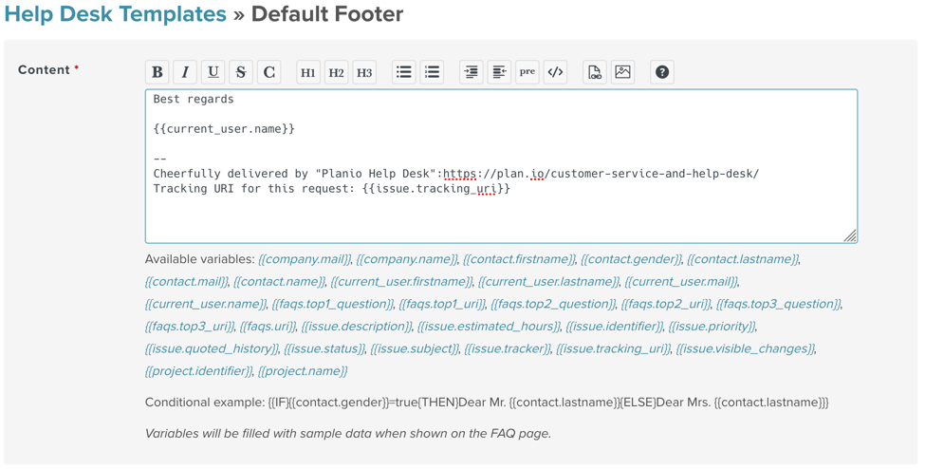Click the 'Conditional example' text line
The width and height of the screenshot is (925, 469).
(487, 403)
